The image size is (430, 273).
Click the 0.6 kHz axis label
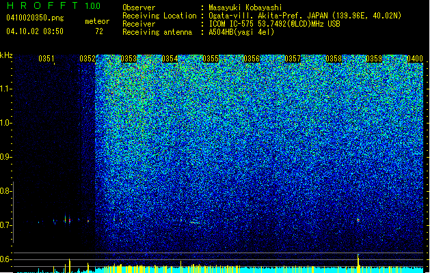[x=6, y=259]
